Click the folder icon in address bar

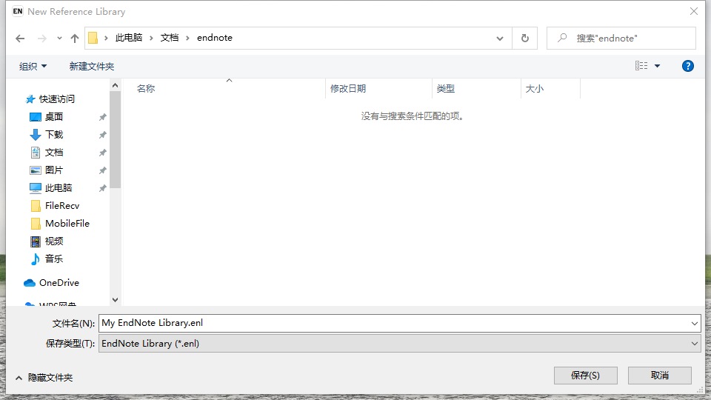[93, 38]
